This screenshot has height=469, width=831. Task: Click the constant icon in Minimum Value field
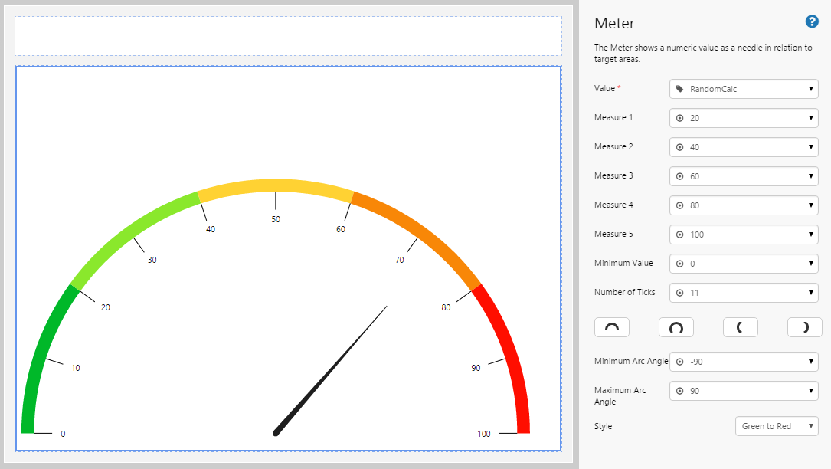point(679,264)
